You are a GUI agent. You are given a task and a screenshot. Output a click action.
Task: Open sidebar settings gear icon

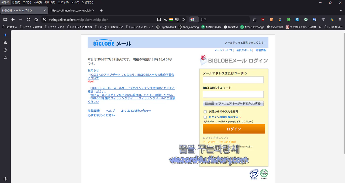(x=5, y=179)
